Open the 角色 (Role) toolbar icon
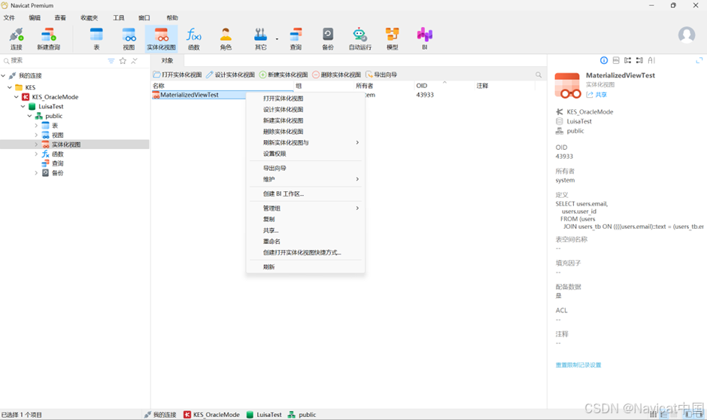707x420 pixels. [x=226, y=39]
